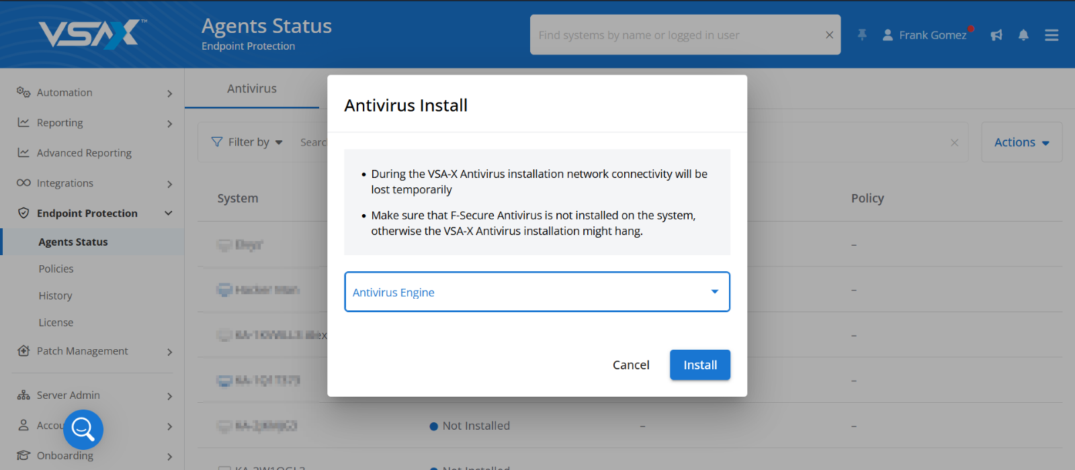Click the Endpoint Protection header subtitle
1075x470 pixels.
coord(248,46)
